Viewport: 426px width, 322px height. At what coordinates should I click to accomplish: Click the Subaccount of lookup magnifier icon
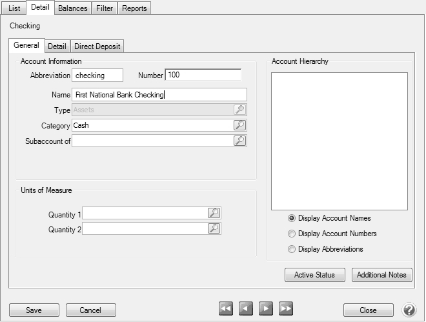pyautogui.click(x=239, y=141)
